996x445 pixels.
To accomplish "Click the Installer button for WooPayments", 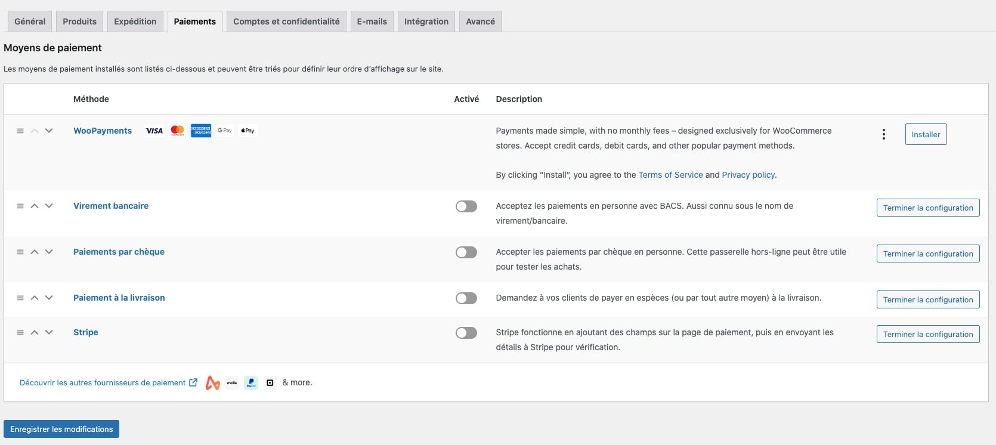I will click(x=926, y=134).
